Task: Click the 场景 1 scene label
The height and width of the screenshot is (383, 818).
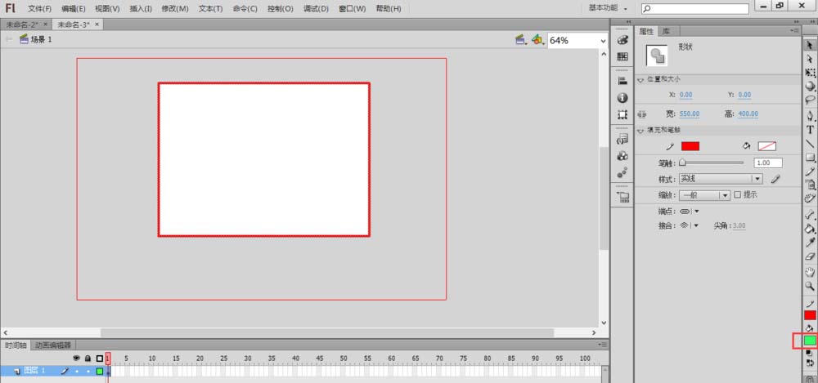Action: tap(41, 39)
